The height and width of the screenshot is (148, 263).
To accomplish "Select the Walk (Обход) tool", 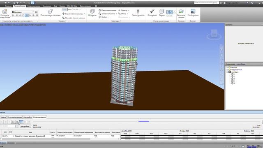I will (122, 14).
